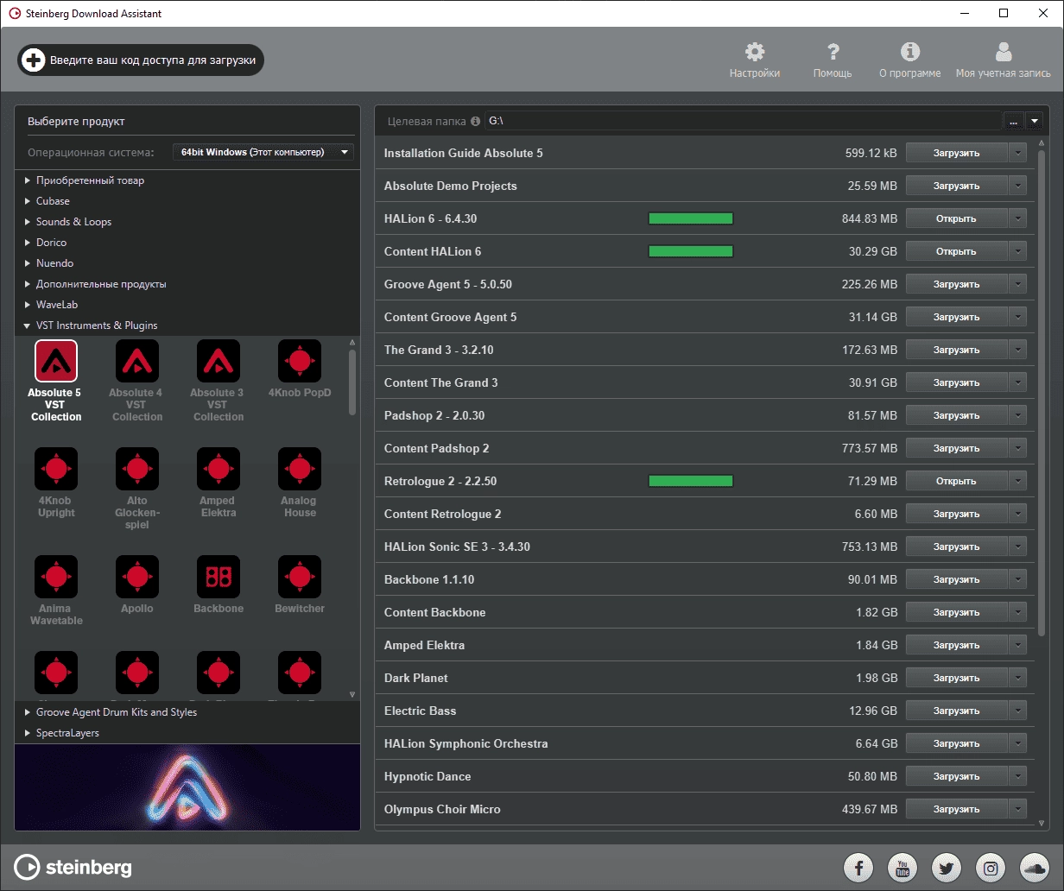The width and height of the screenshot is (1064, 891).
Task: Expand Приобретенный товар category
Action: point(28,180)
